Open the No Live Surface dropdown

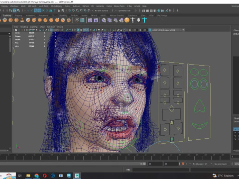[x=102, y=10]
